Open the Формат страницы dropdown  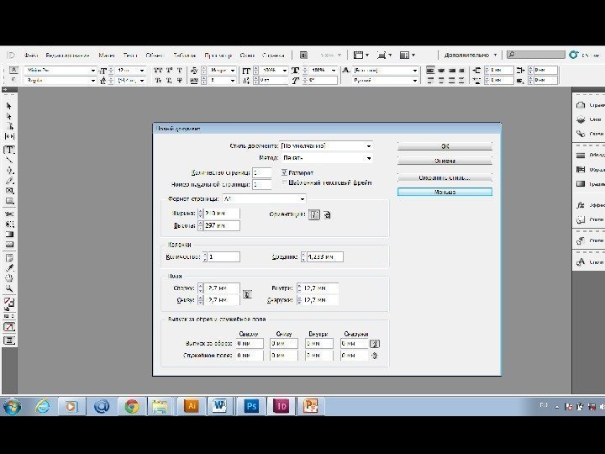pyautogui.click(x=265, y=198)
